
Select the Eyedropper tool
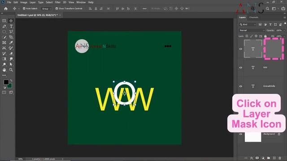[x=11, y=42]
